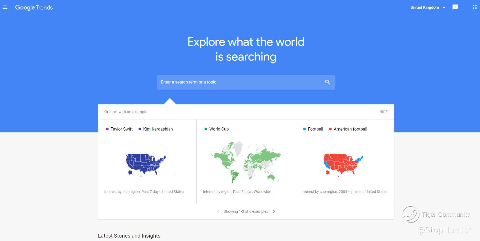Click 'Interest by region, Past 7 days, Worldwide'
Screen dimensions: 480x241
point(237,192)
